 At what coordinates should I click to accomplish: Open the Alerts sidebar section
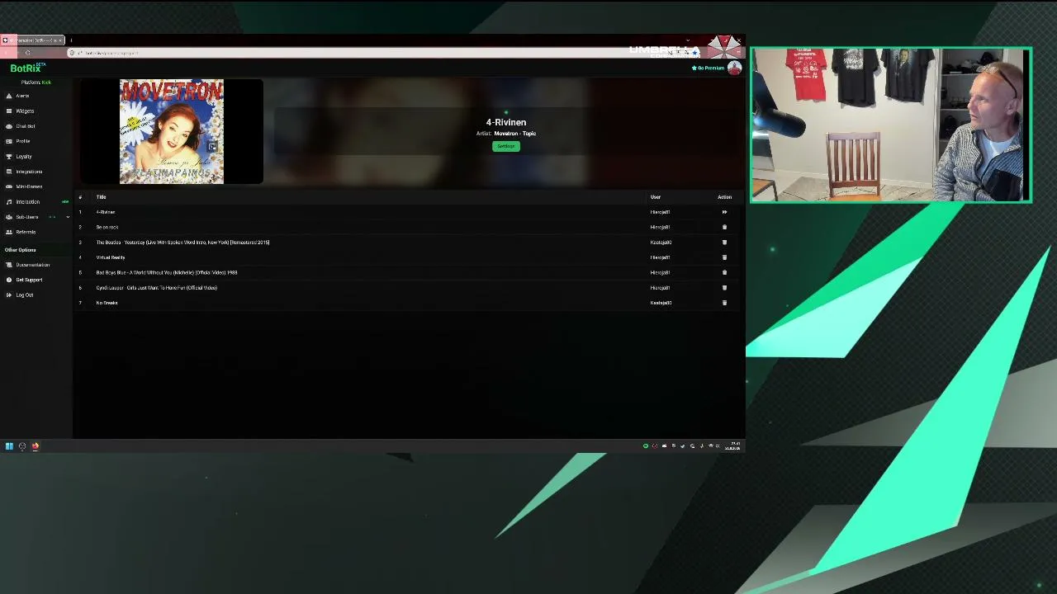click(22, 96)
